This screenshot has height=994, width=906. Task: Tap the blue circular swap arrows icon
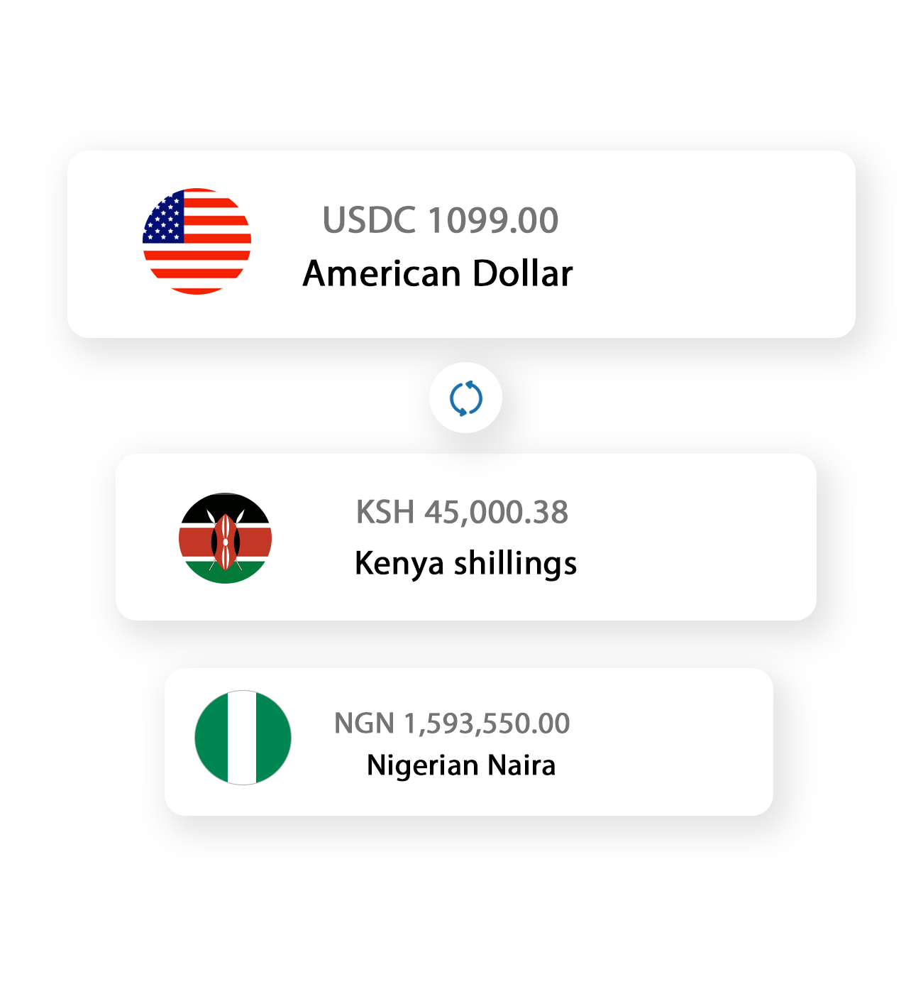pyautogui.click(x=466, y=398)
